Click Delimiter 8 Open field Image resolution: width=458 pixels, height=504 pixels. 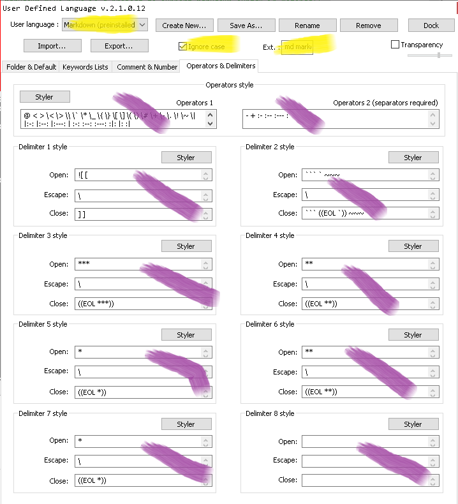(x=370, y=441)
